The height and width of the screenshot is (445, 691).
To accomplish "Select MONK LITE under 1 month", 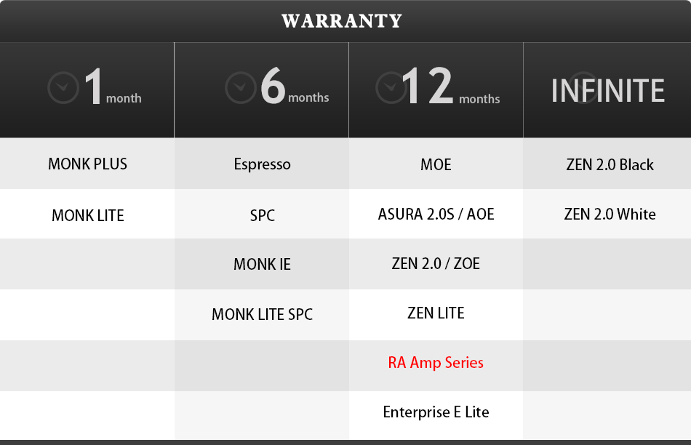I will tap(88, 215).
